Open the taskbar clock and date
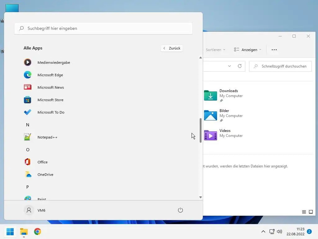This screenshot has width=318, height=239. 296,232
